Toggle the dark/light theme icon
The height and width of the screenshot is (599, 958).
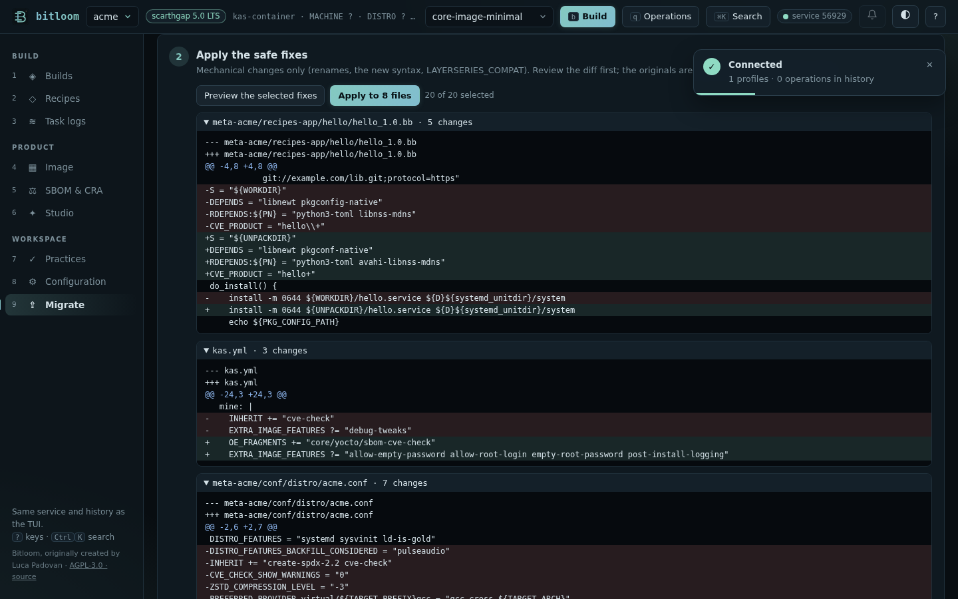[x=905, y=16]
